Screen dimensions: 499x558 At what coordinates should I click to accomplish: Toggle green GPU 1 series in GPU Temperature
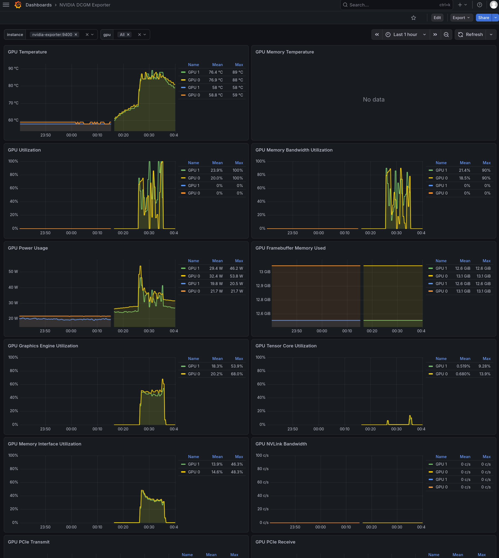click(194, 72)
